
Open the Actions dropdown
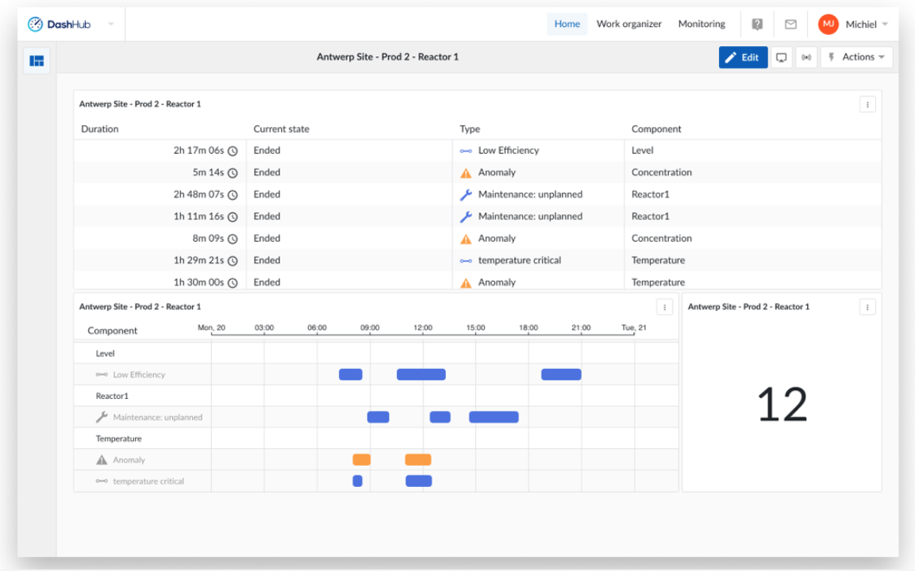pos(856,57)
